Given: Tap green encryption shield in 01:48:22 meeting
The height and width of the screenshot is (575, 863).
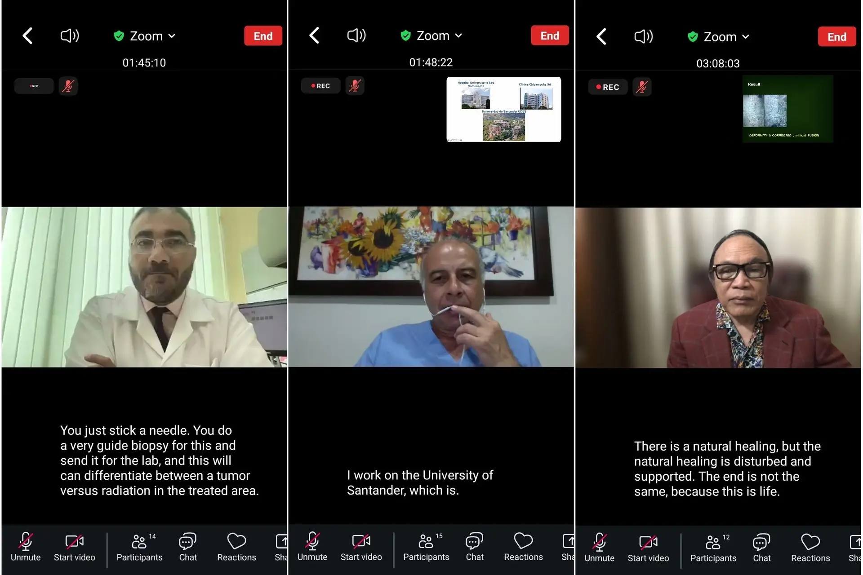Looking at the screenshot, I should (x=406, y=35).
